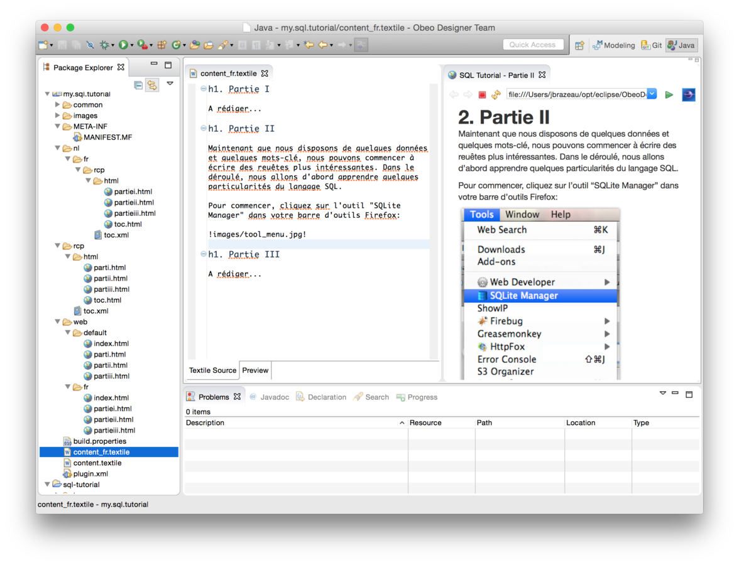Viewport: 739px width, 565px height.
Task: Maximize the Package Explorer panel
Action: (x=168, y=65)
